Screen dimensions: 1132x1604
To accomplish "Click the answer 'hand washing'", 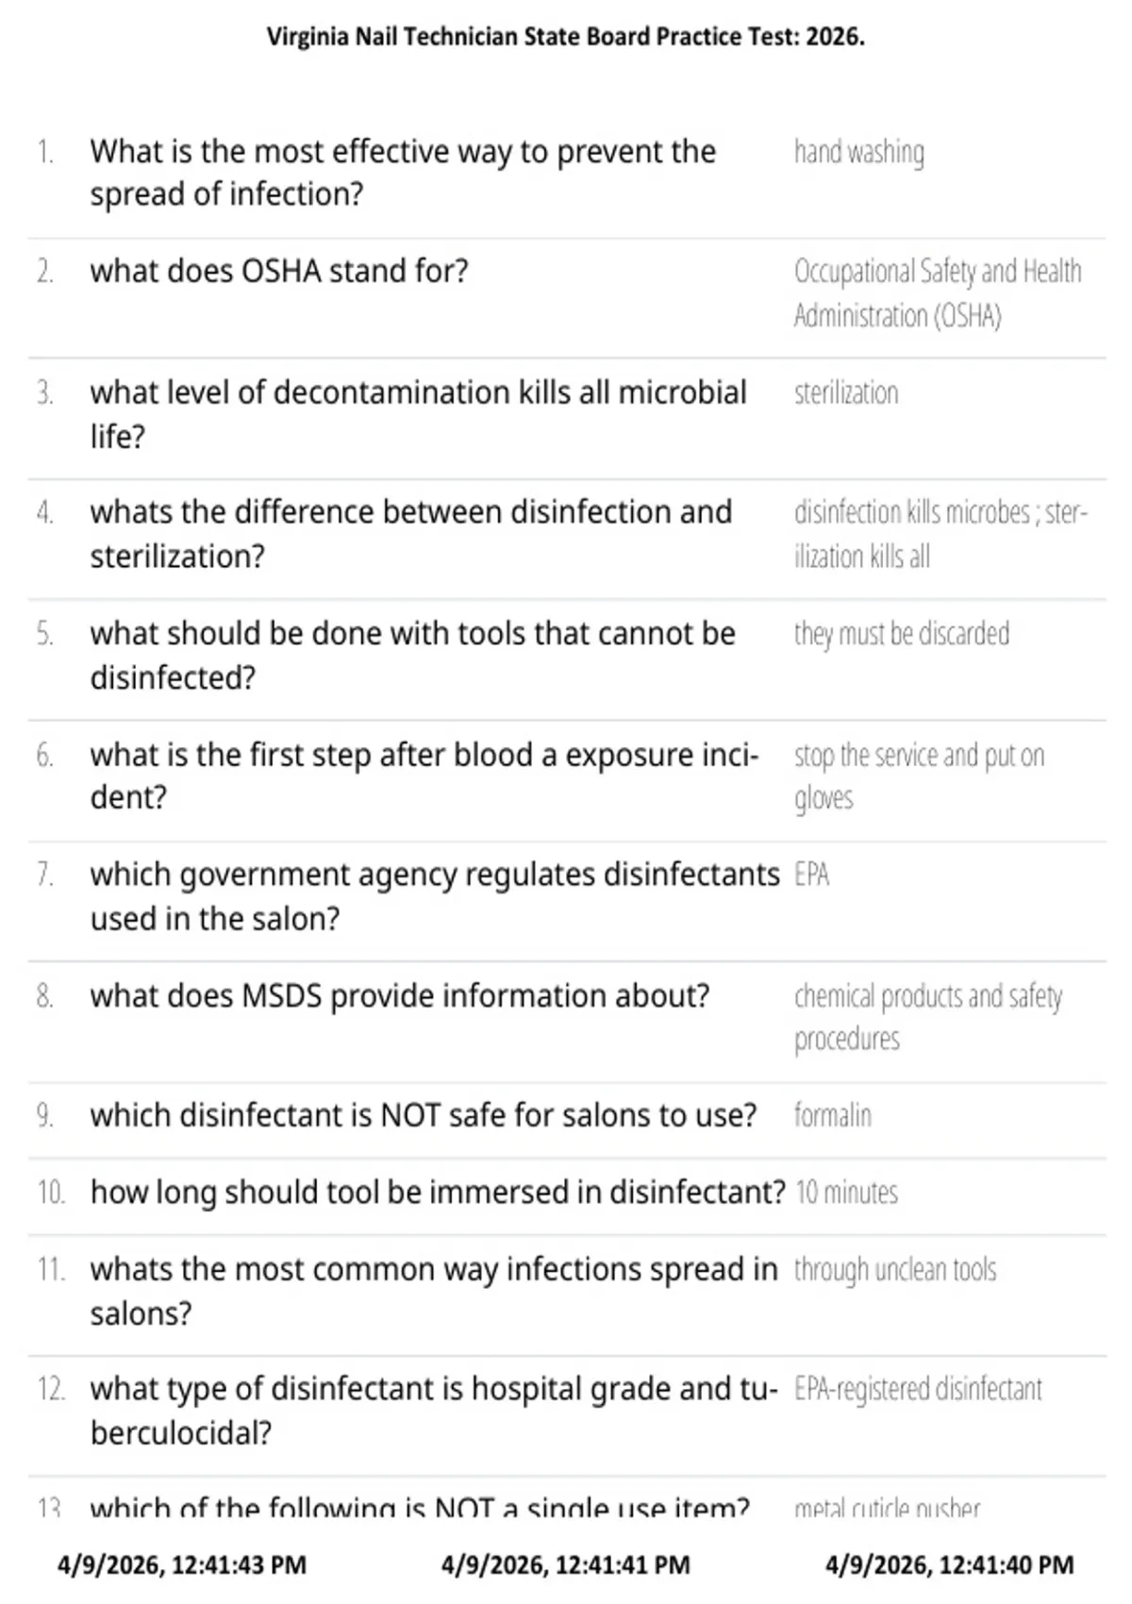I will [858, 152].
